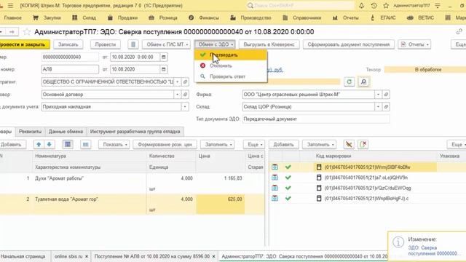Expand the Обмен с ГИС МТ dropdown
This screenshot has width=466, height=262.
(167, 44)
